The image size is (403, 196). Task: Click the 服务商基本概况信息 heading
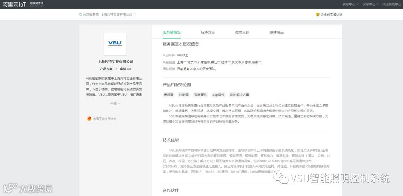click(x=181, y=44)
